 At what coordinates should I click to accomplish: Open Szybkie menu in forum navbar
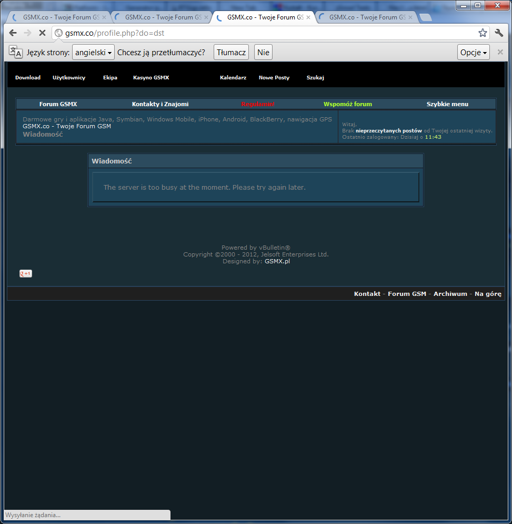447,104
